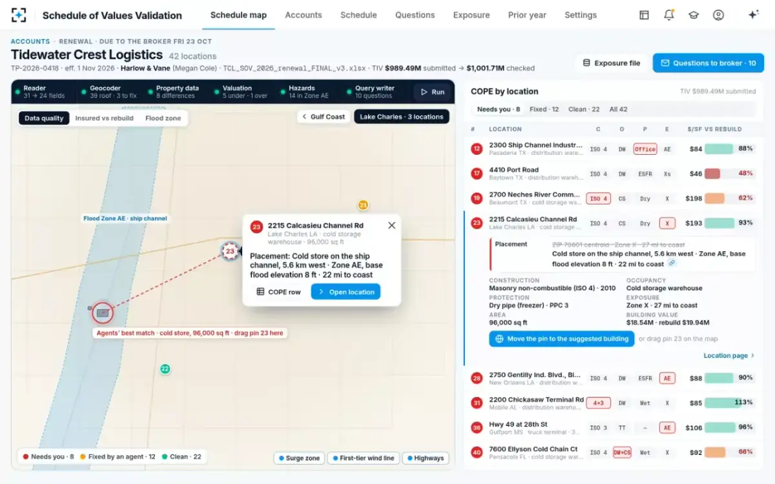Toggle the Highways layer
Image resolution: width=775 pixels, height=484 pixels.
pos(426,458)
